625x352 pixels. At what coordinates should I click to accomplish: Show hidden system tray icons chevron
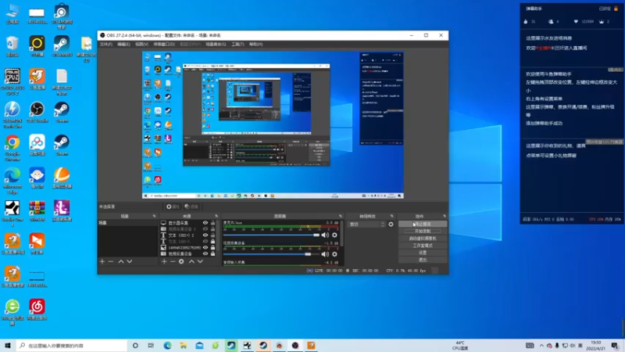tap(541, 346)
